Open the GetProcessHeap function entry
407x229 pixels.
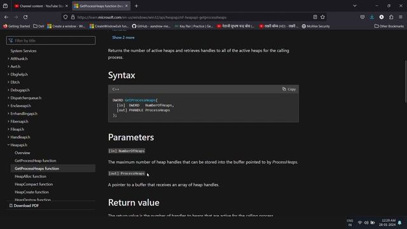36,161
